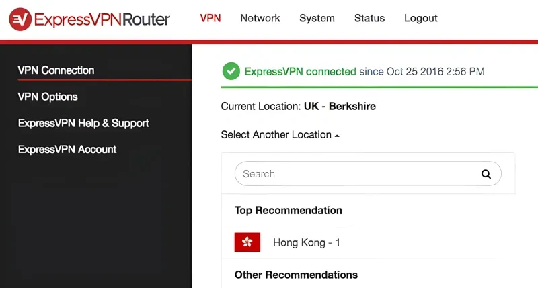This screenshot has height=288, width=538.
Task: Collapse the Select Another Location list
Action: (280, 134)
